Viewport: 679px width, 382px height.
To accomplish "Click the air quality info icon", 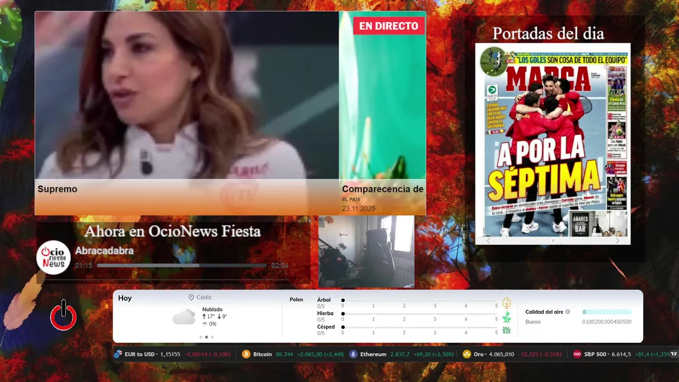I will pos(568,312).
